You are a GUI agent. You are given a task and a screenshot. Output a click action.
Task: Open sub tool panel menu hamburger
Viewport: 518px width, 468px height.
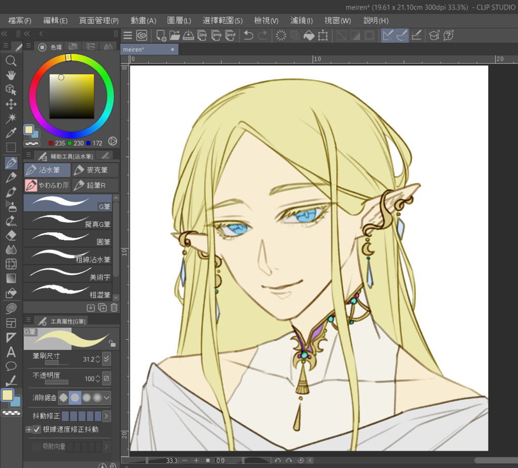tap(28, 155)
